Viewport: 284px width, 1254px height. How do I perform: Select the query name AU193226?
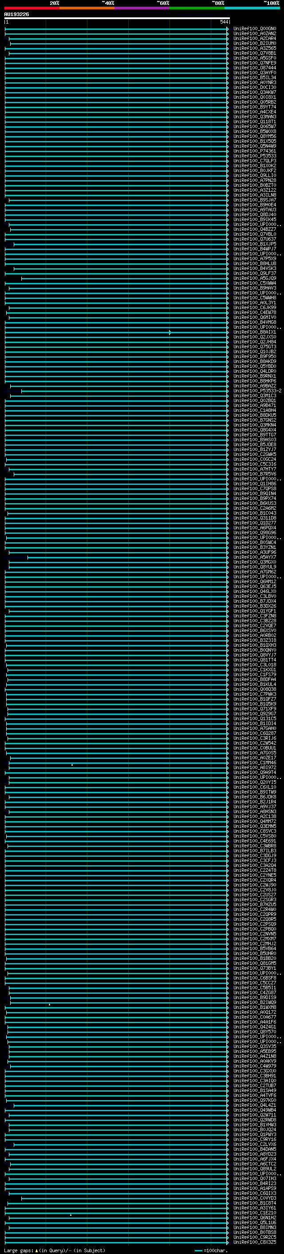click(16, 15)
